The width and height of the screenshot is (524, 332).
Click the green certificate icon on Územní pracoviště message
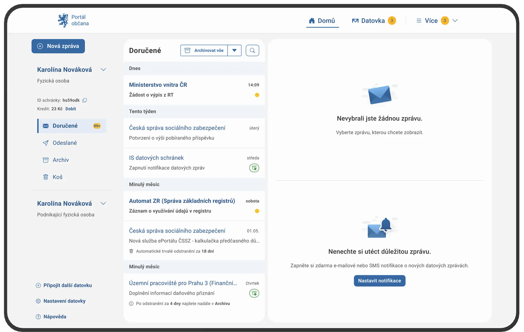[254, 293]
